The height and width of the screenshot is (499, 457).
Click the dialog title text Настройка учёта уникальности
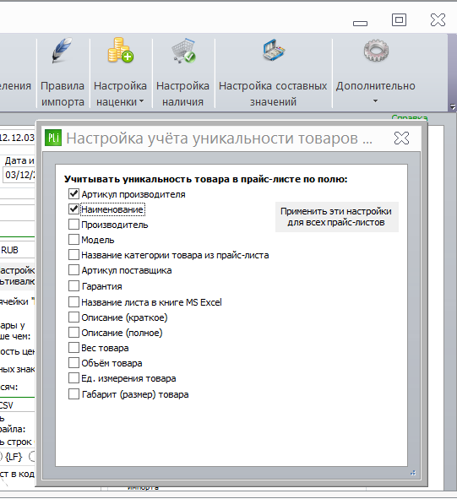pyautogui.click(x=219, y=138)
